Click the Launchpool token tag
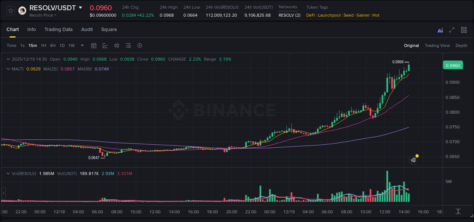Screen dimensions: 474x222 coord(329,15)
